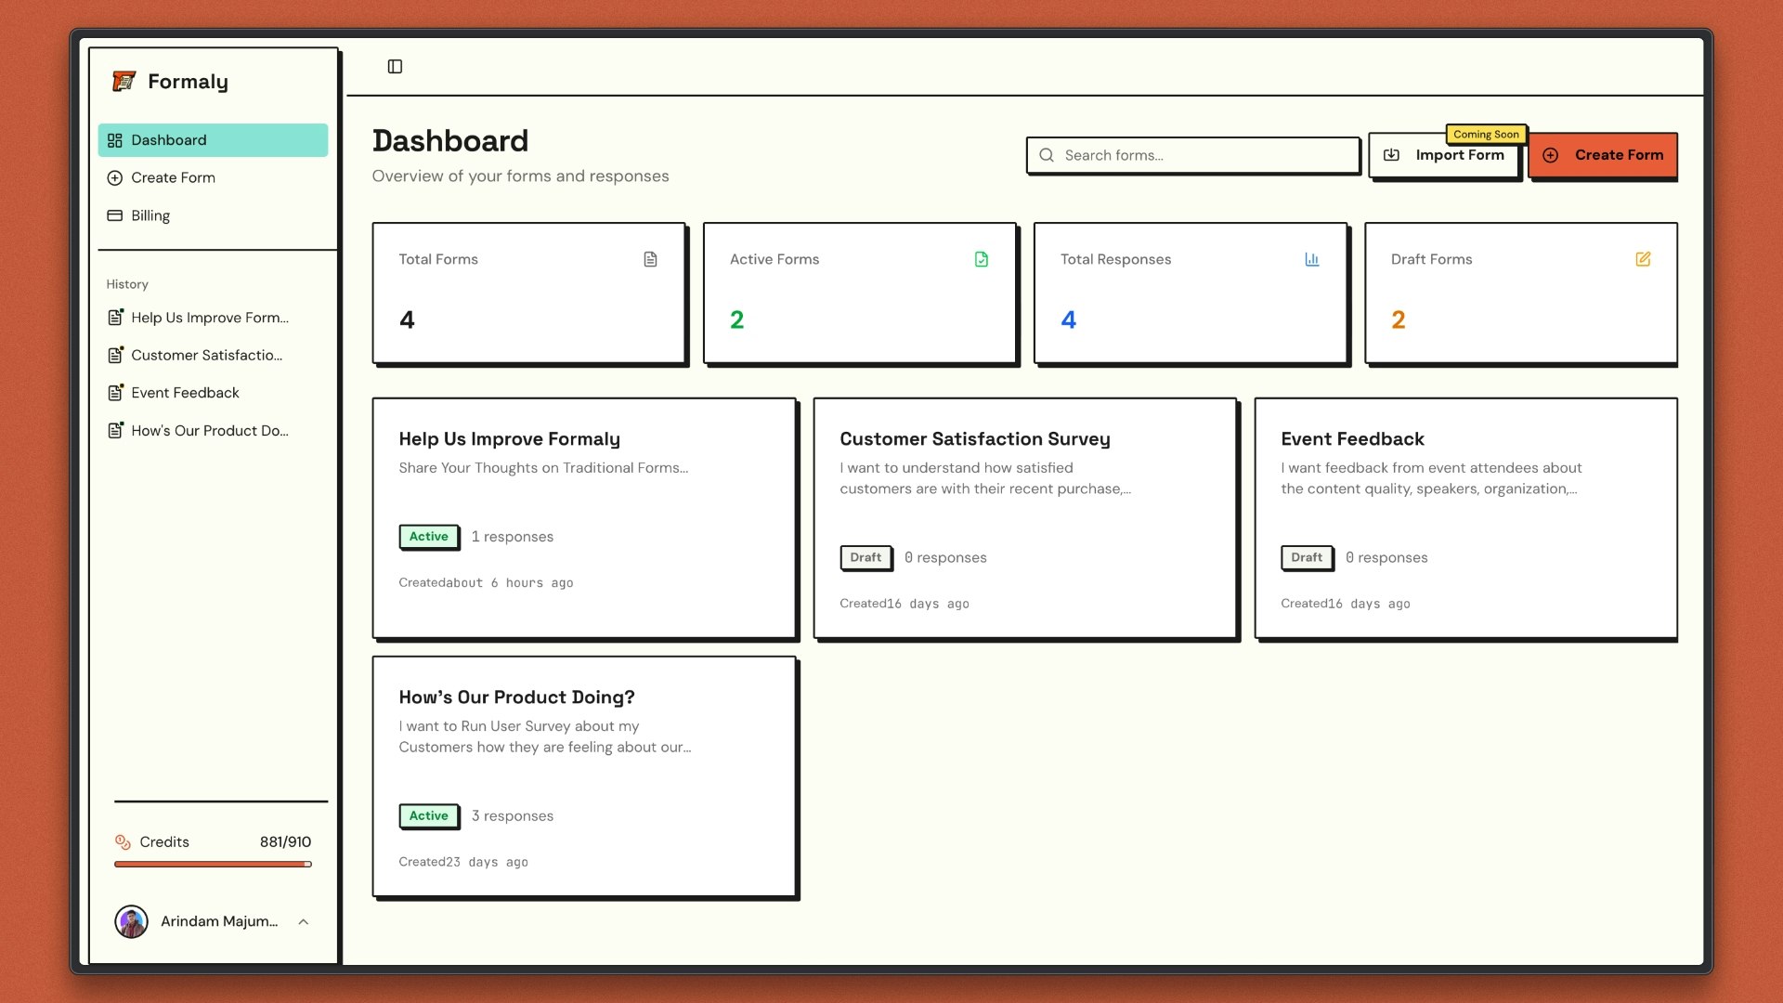Image resolution: width=1783 pixels, height=1003 pixels.
Task: Expand the user account chevron menu
Action: [303, 921]
